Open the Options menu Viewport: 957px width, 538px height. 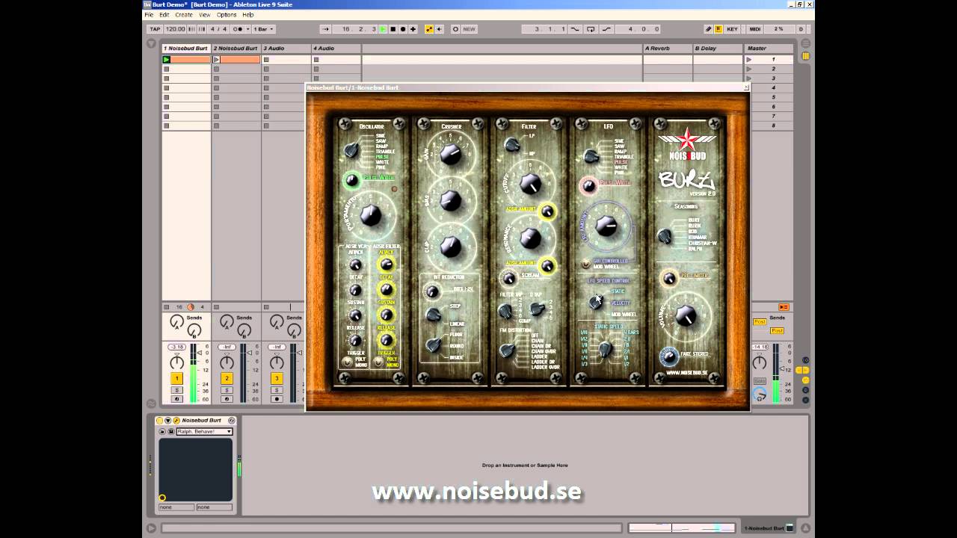point(227,15)
